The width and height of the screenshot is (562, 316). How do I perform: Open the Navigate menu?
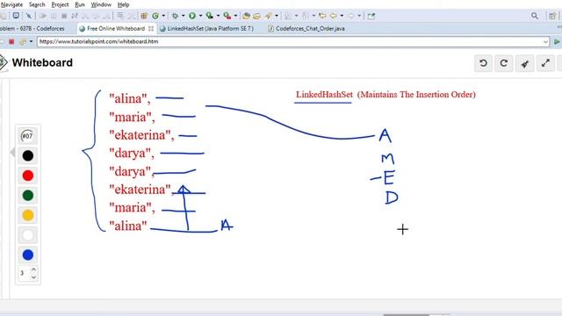click(11, 4)
